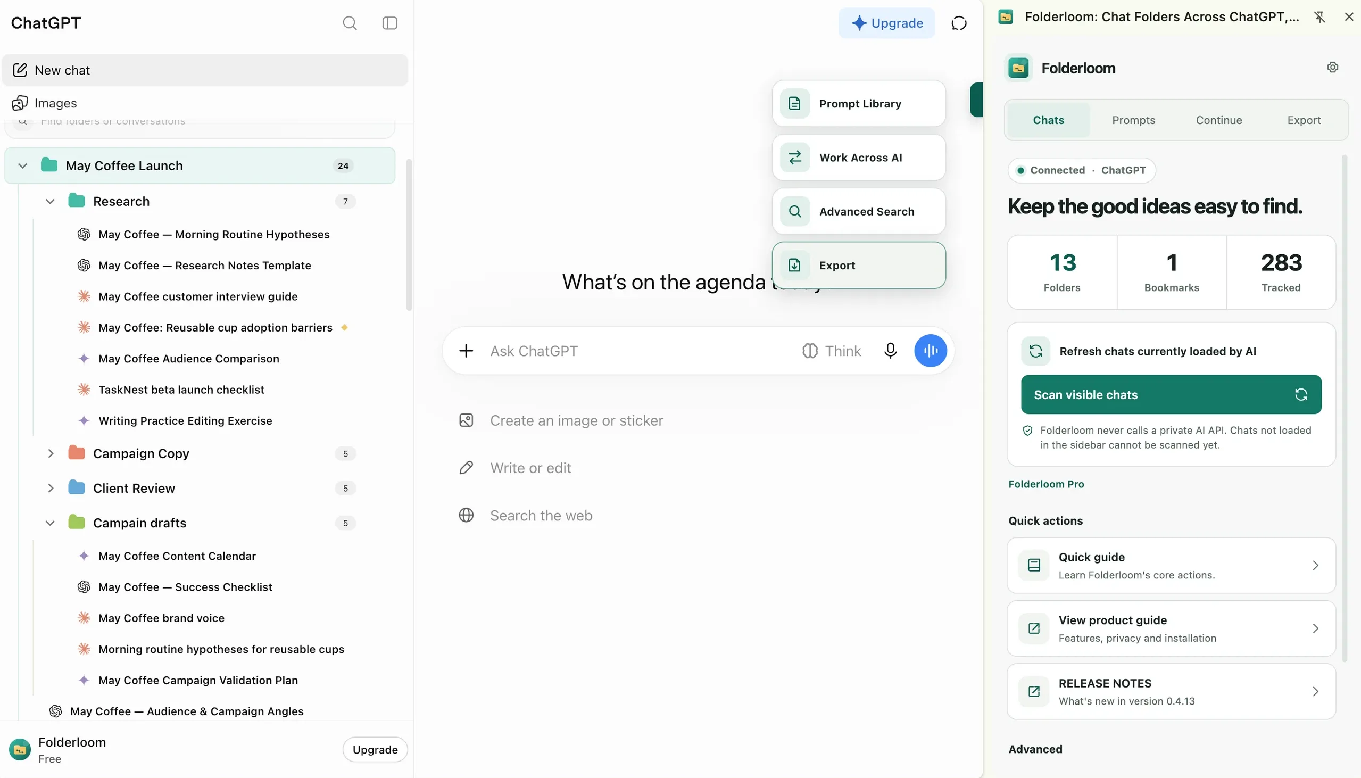Select Search the web suggestion
The width and height of the screenshot is (1361, 778).
tap(525, 515)
